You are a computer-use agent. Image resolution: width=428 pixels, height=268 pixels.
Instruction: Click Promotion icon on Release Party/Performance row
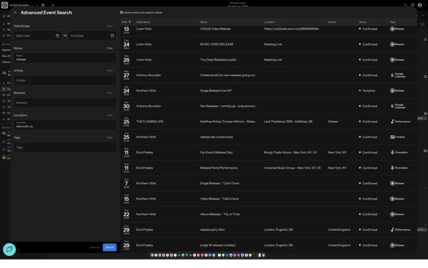(392, 168)
